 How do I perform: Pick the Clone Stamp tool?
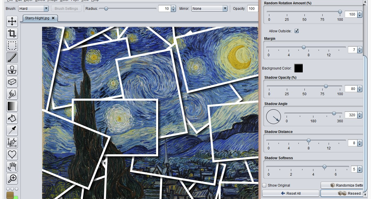click(12, 70)
